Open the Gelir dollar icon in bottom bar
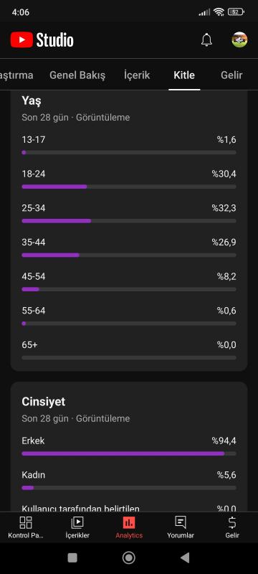This screenshot has width=258, height=574. [232, 522]
